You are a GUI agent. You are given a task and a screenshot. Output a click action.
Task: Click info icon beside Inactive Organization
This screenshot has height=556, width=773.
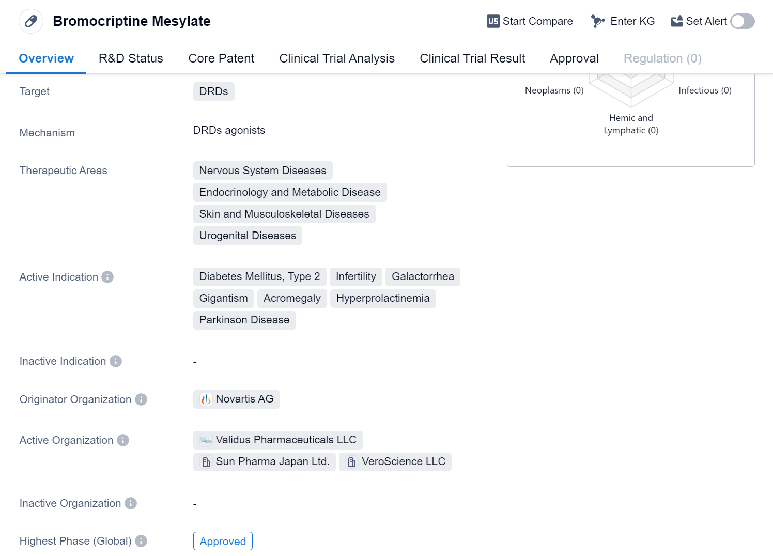[x=131, y=503]
